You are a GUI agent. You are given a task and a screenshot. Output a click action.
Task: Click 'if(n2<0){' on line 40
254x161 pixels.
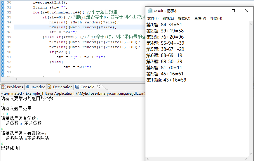[60, 52]
